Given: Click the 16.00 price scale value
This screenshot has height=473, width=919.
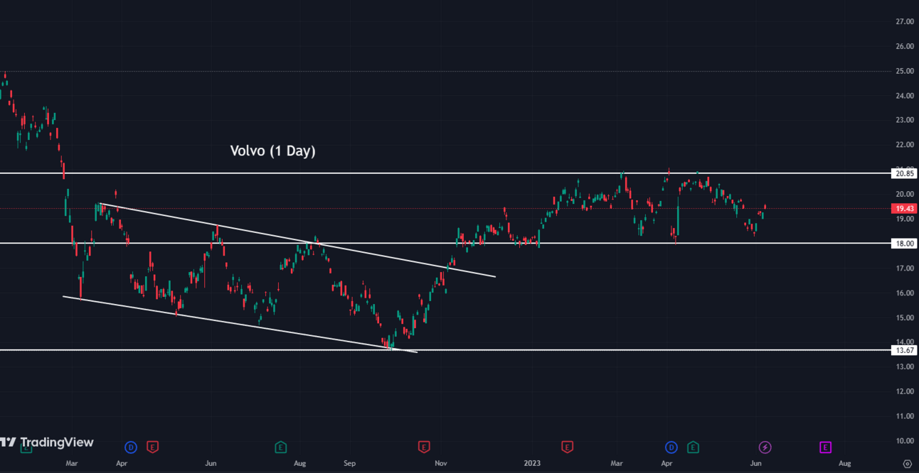Looking at the screenshot, I should [x=904, y=293].
